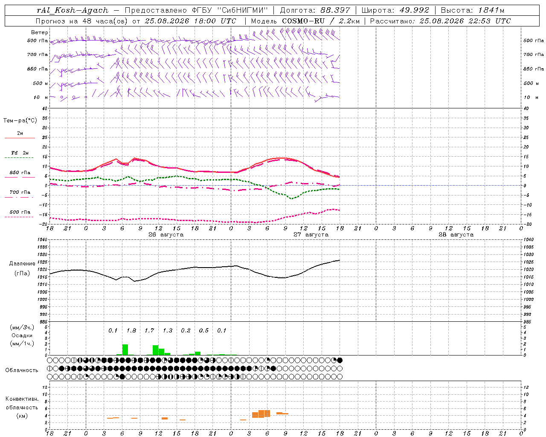546x437 pixels.
Task: Click the Осадки precipitation axis label
Action: 22,335
